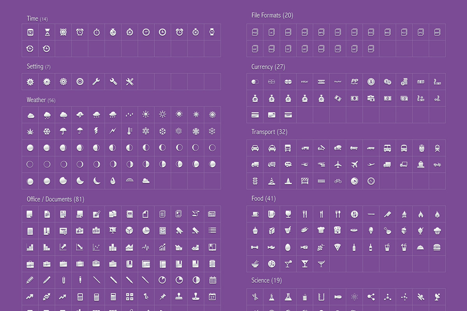The image size is (467, 311).
Task: Select the traffic light icon
Action: pyautogui.click(x=255, y=181)
